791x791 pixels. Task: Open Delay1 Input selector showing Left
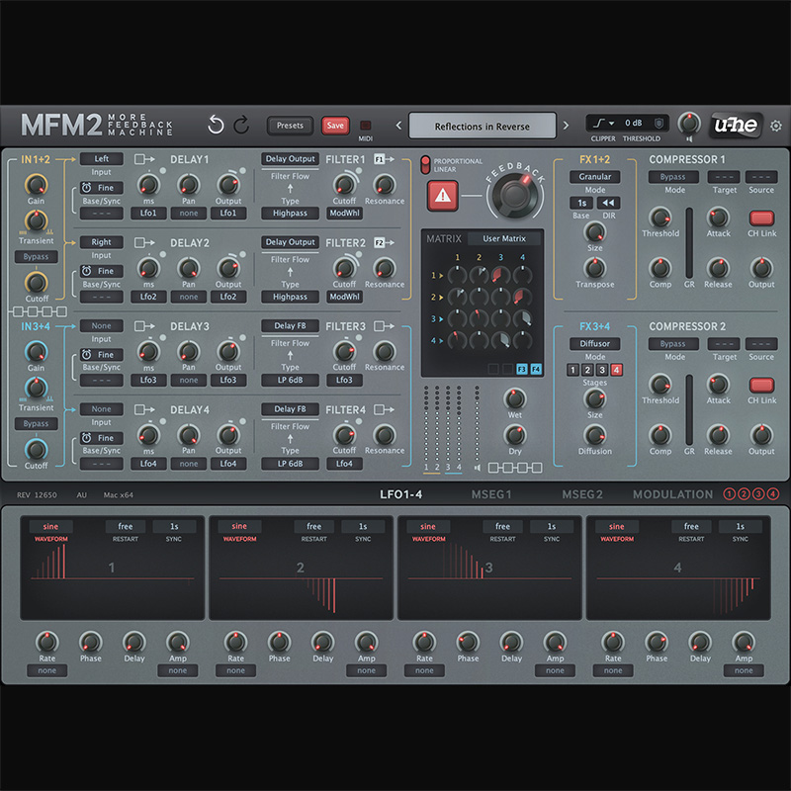click(x=102, y=159)
